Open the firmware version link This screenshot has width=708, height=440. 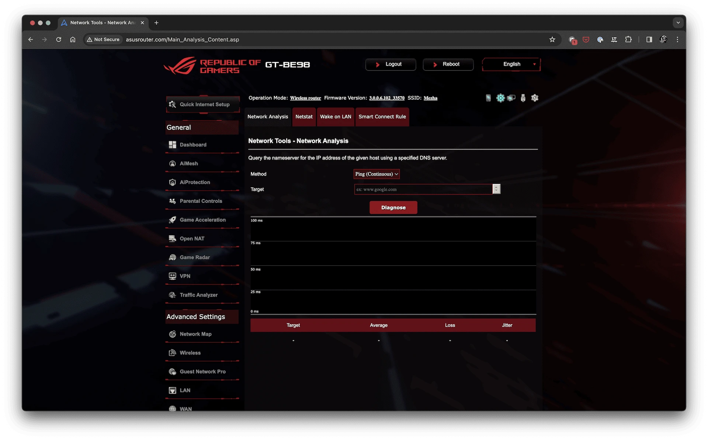point(386,98)
